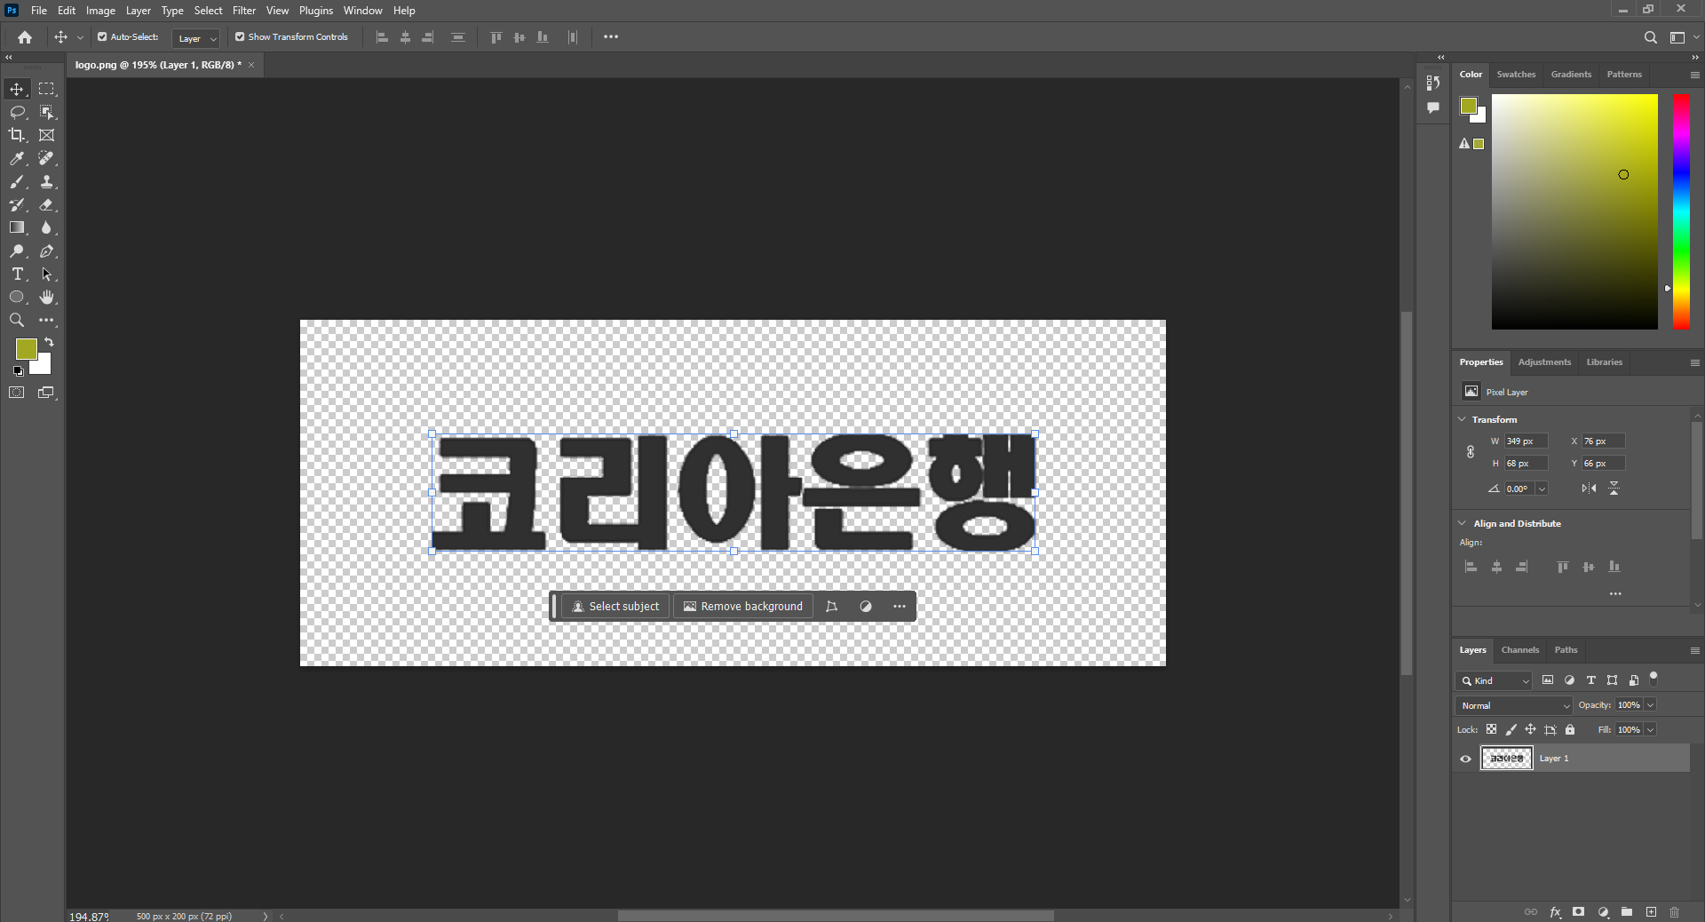Switch to the Adjustments tab
The image size is (1705, 922).
point(1544,362)
